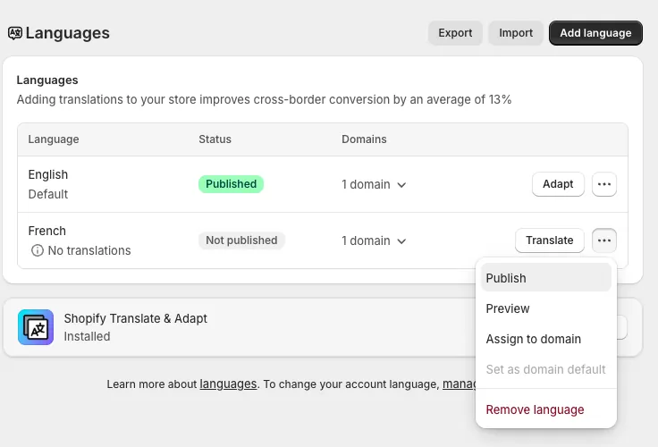The width and height of the screenshot is (658, 447).
Task: Click the Shopify Translate & Adapt title
Action: coord(136,318)
